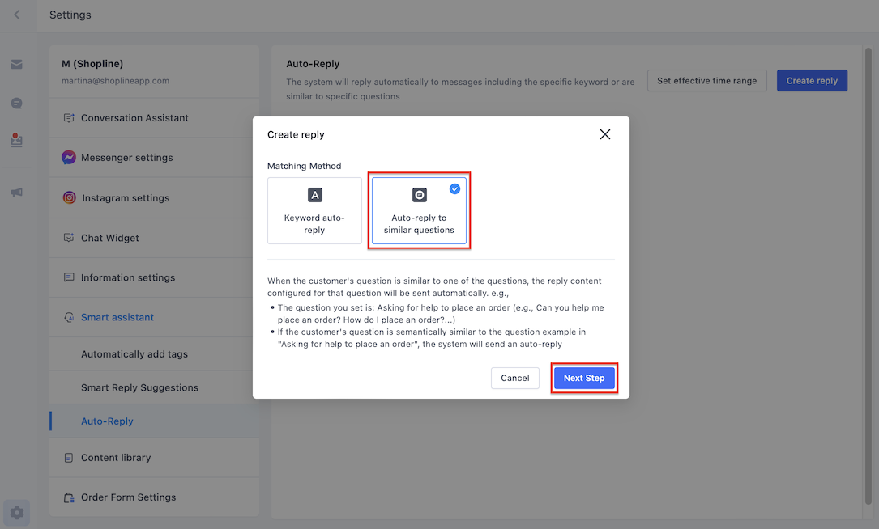Open the chat bubble icon in sidebar
The height and width of the screenshot is (529, 879).
17,104
